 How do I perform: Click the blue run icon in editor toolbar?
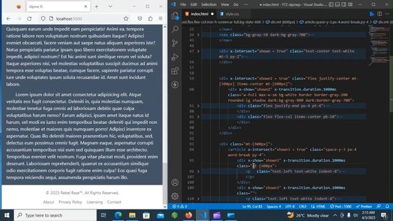pyautogui.click(x=372, y=14)
